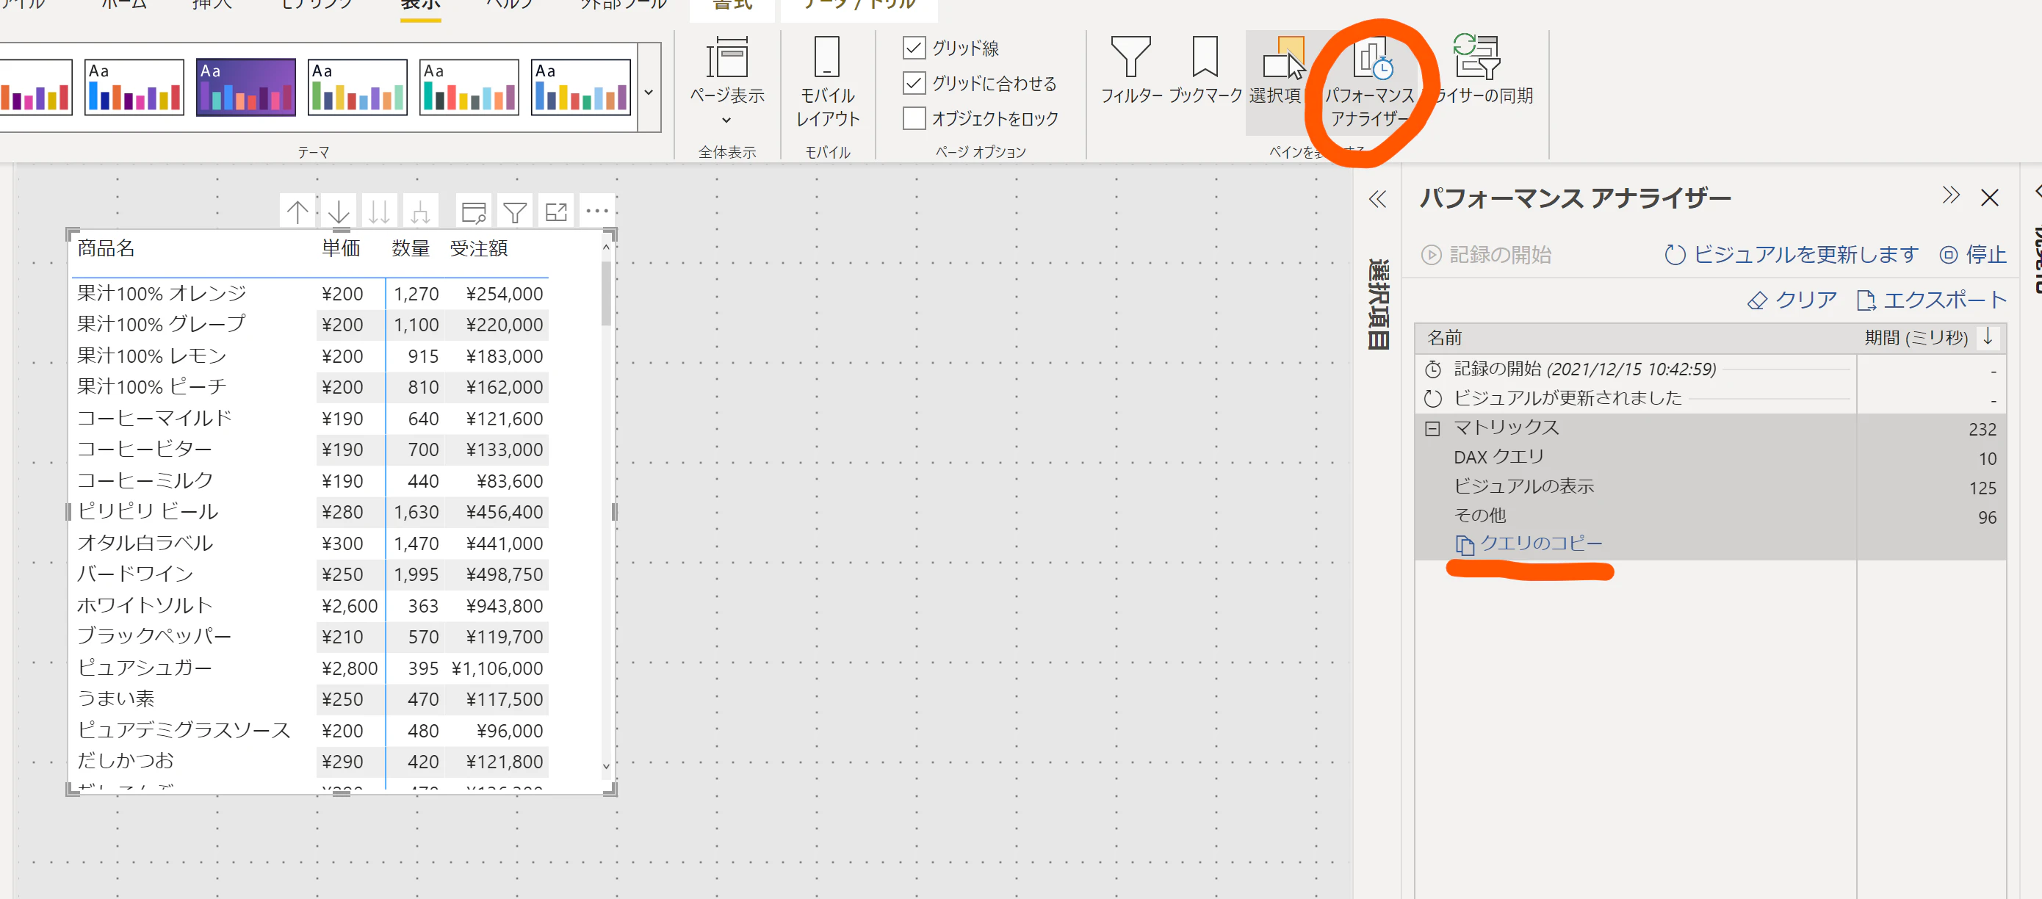Open focus mode for the matrix
This screenshot has width=2042, height=899.
tap(556, 212)
